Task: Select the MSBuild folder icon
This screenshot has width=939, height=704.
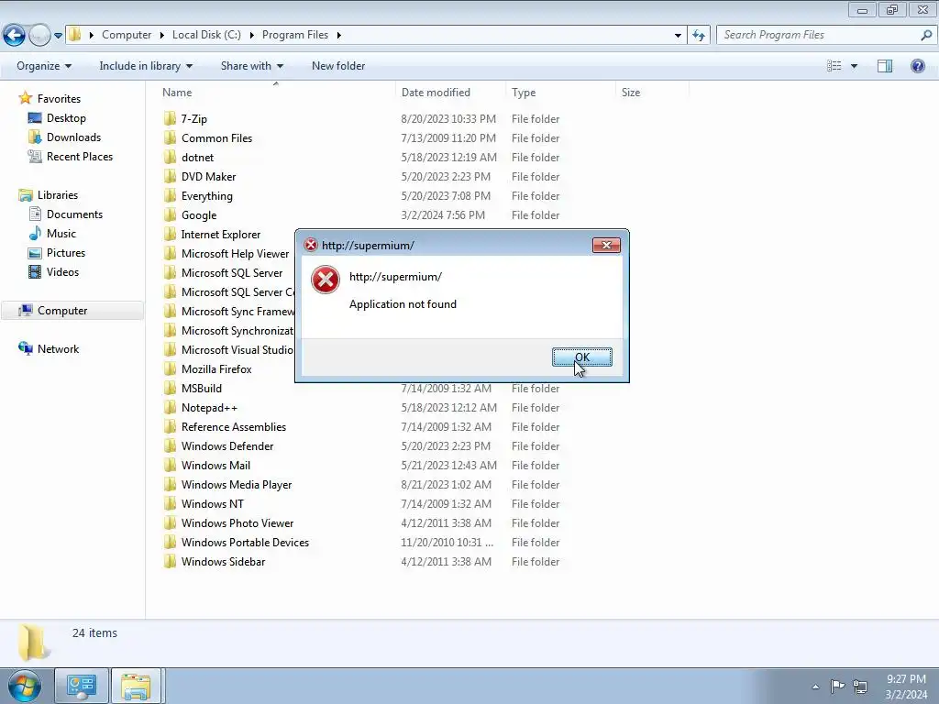Action: pos(170,388)
